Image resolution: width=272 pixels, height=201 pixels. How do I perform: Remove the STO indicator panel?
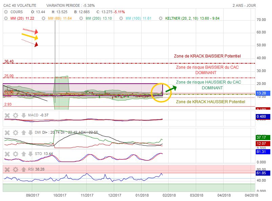pos(7,154)
